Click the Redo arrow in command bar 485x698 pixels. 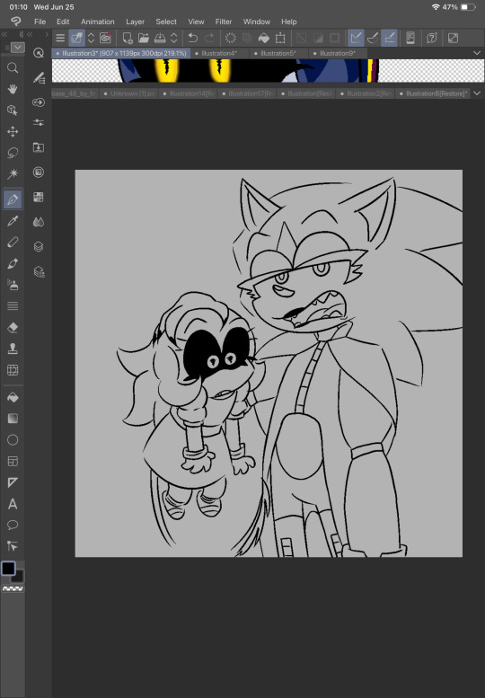209,39
